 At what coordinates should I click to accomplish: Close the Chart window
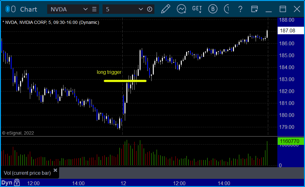tap(297, 9)
